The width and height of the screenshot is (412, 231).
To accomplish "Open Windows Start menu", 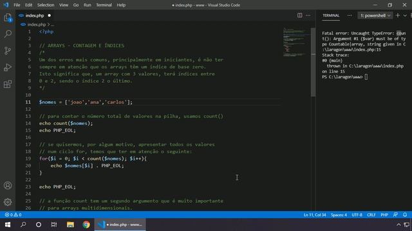I will 8,225.
